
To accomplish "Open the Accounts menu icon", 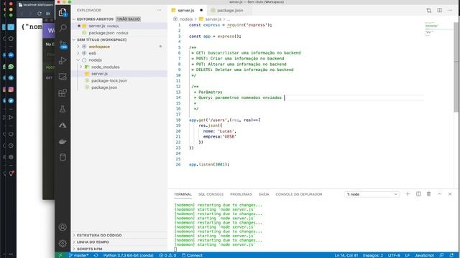I will coord(63,227).
